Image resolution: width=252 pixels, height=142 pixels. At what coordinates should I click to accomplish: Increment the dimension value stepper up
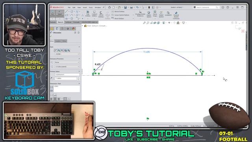point(78,78)
